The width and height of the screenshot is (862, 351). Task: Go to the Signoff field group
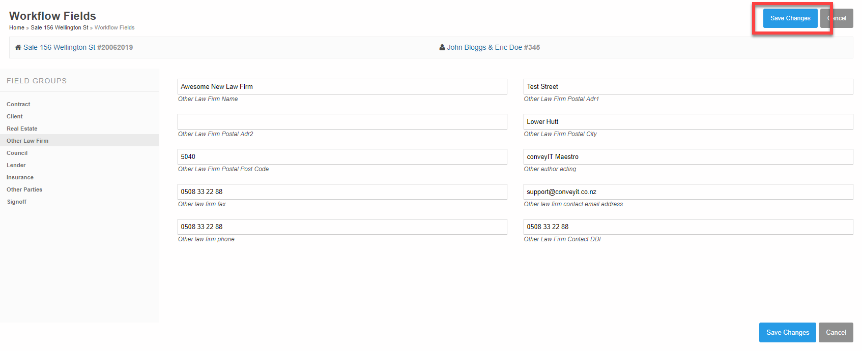coord(17,202)
